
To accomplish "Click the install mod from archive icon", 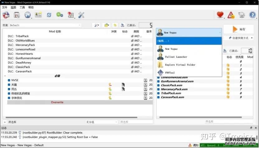I will [17, 15].
